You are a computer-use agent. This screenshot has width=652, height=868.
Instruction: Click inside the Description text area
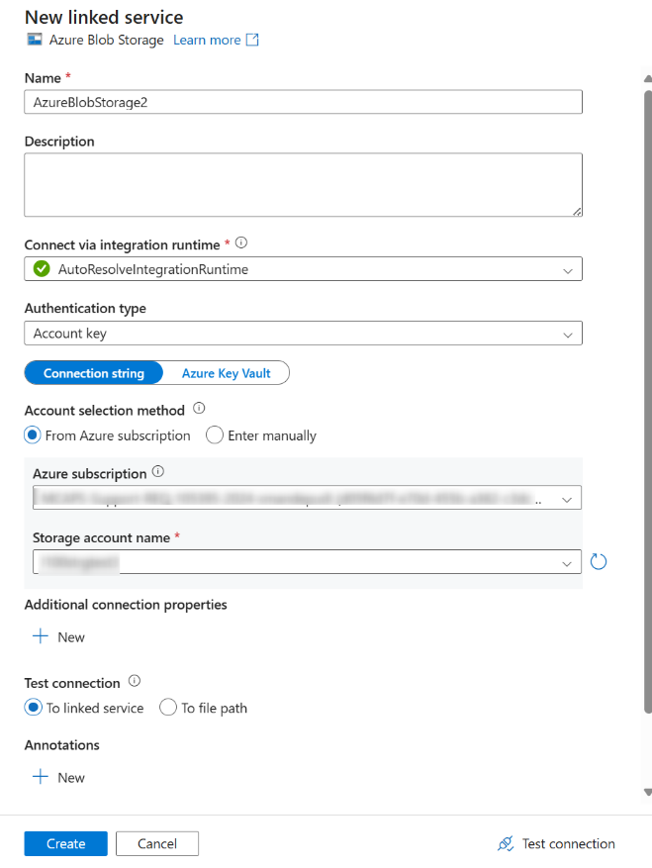303,184
